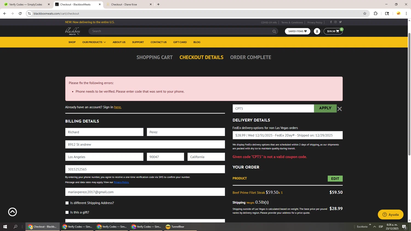Bookmark page with the star icon
The image size is (411, 231).
pos(365,13)
